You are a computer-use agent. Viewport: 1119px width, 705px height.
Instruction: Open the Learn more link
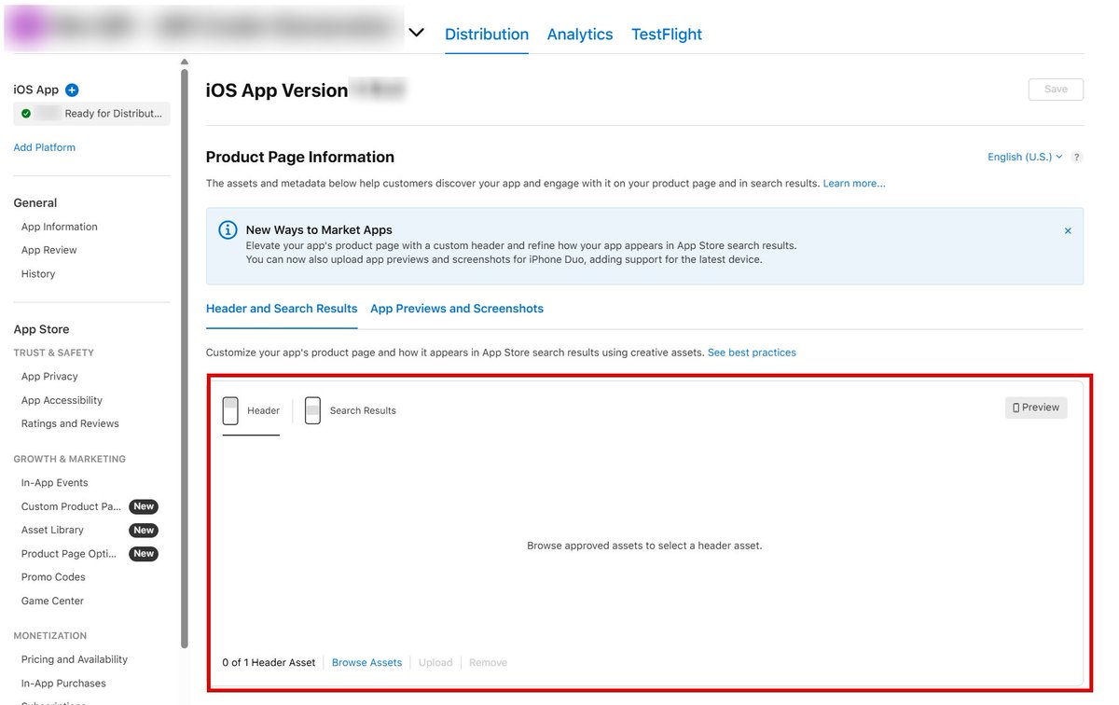(854, 184)
